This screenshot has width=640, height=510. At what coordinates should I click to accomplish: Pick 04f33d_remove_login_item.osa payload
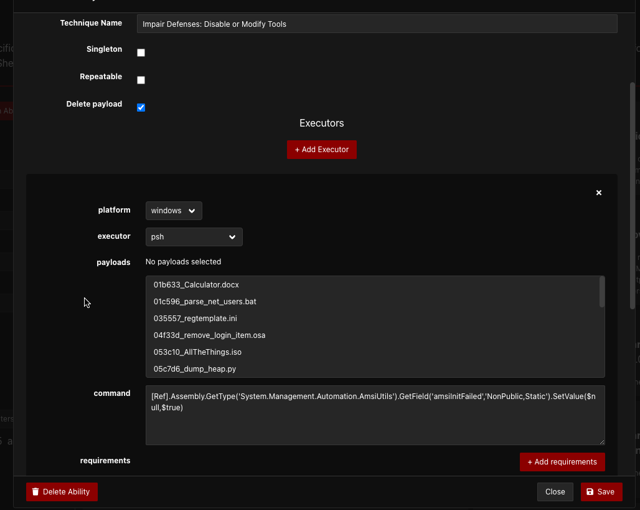pyautogui.click(x=209, y=335)
